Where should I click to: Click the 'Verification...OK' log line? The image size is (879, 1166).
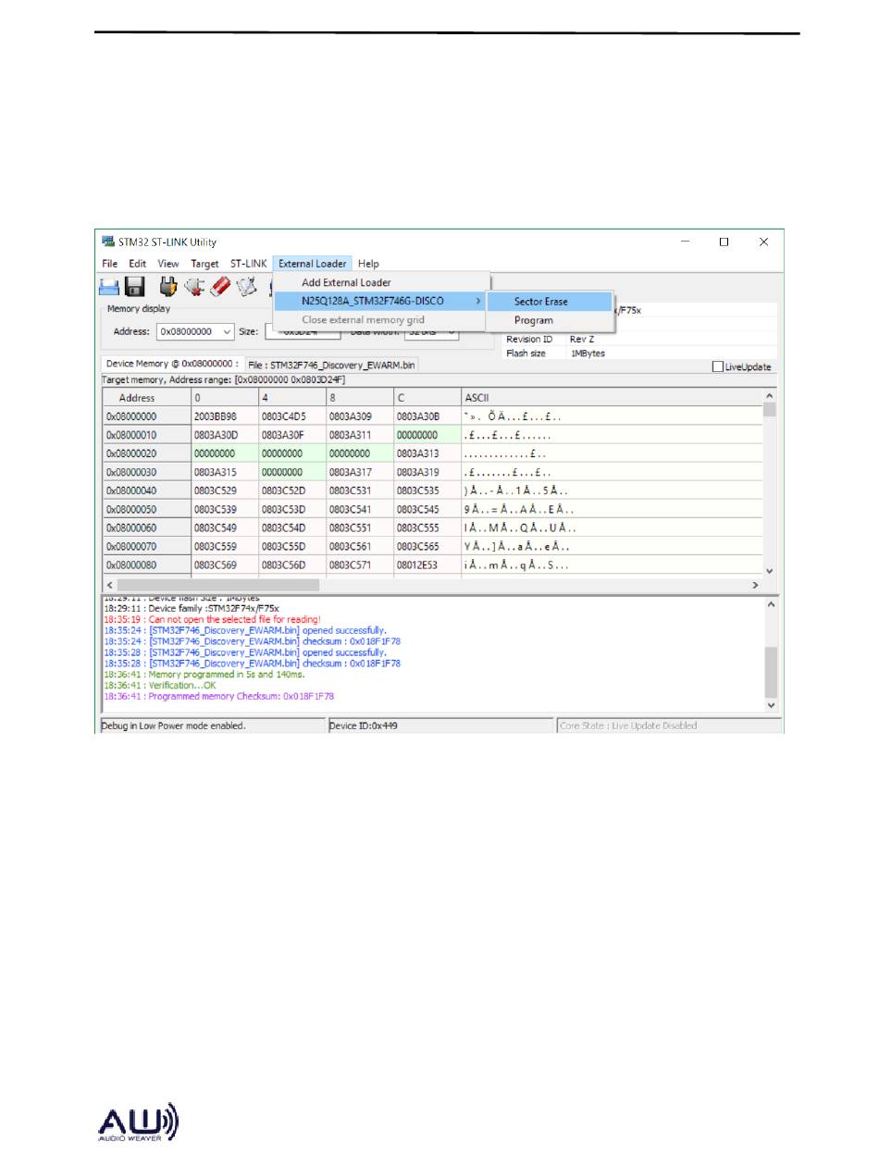click(159, 686)
